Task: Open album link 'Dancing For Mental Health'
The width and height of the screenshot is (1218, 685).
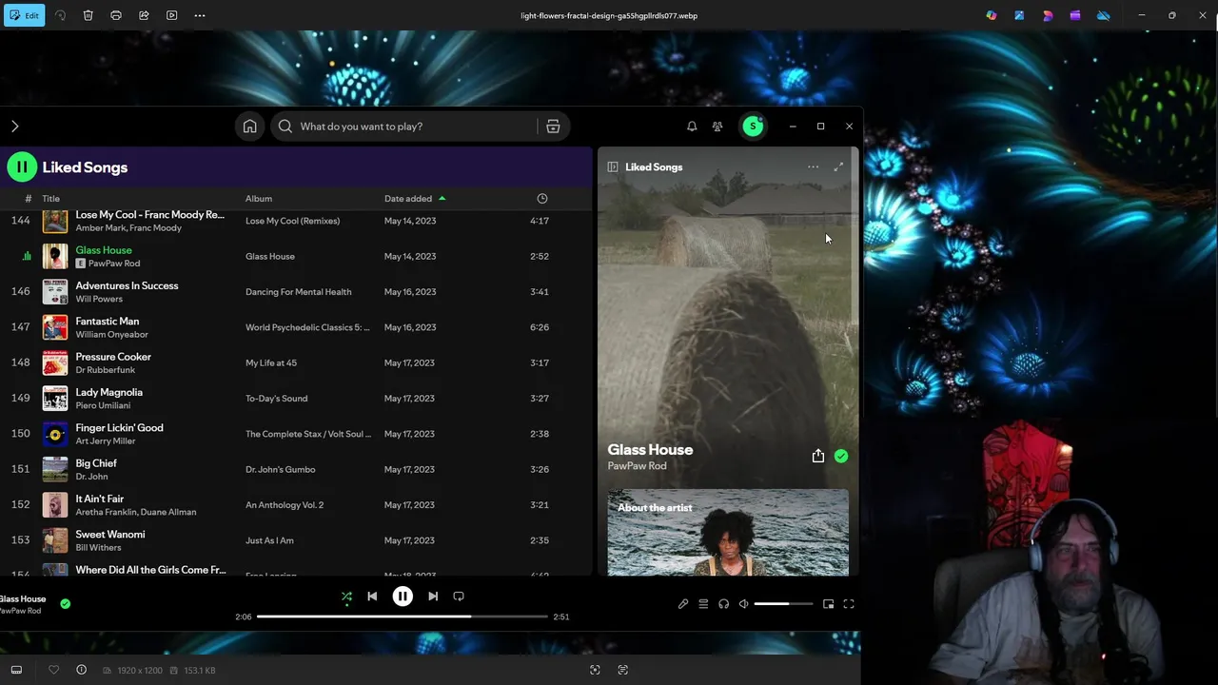Action: coord(298,292)
